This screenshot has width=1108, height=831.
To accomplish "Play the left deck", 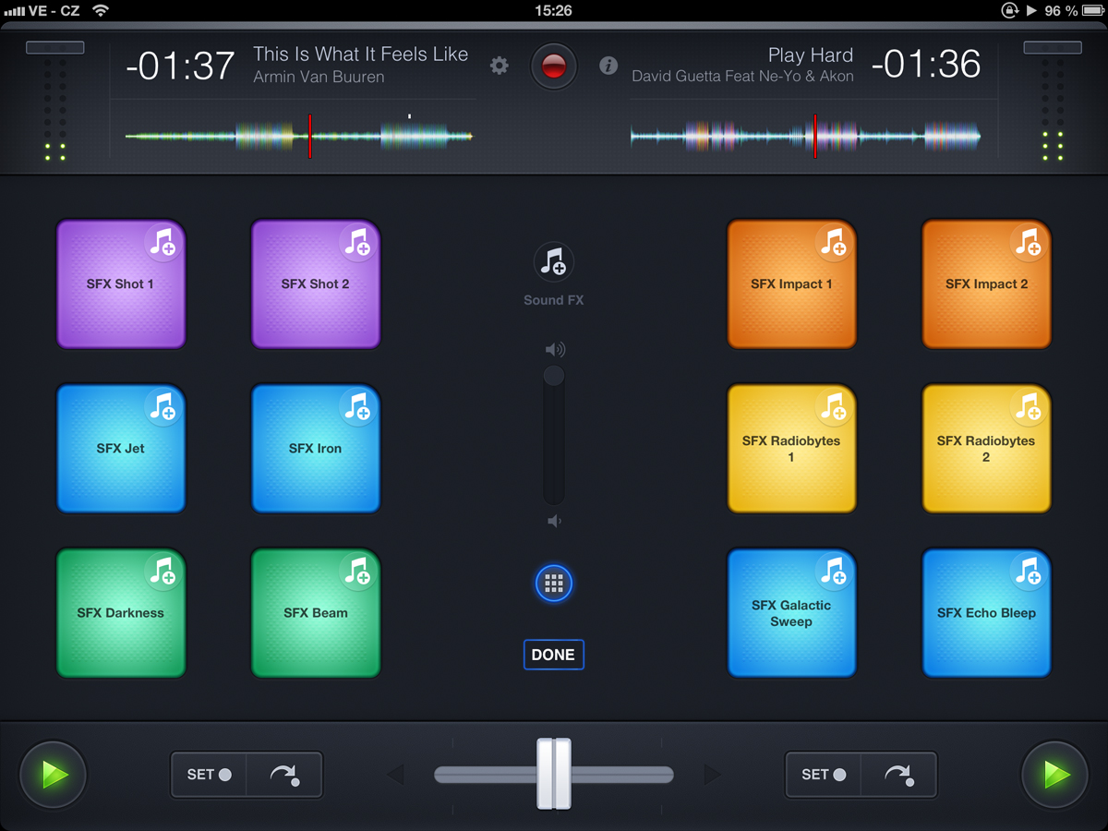I will [54, 774].
